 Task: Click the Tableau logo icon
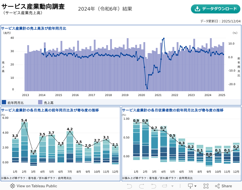click(x=12, y=186)
